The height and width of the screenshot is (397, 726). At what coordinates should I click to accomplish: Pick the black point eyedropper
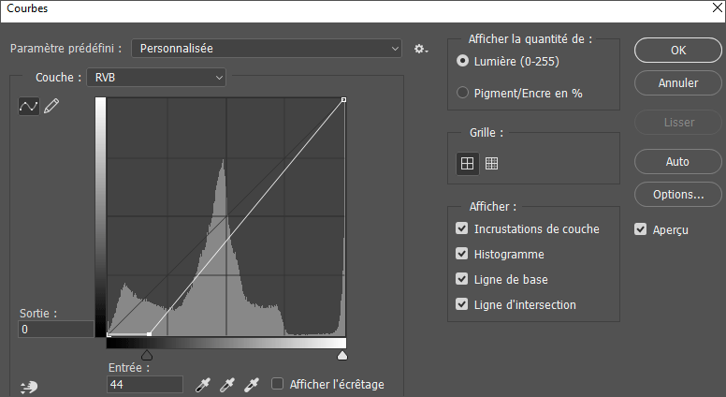click(x=203, y=385)
